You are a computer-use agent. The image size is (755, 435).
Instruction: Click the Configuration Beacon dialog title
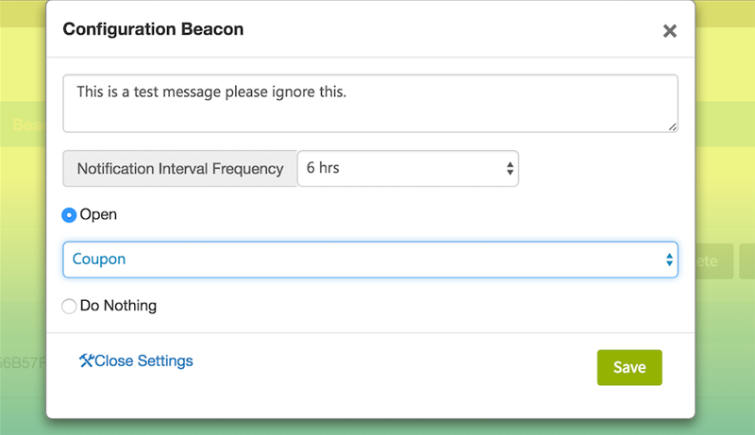(x=153, y=29)
